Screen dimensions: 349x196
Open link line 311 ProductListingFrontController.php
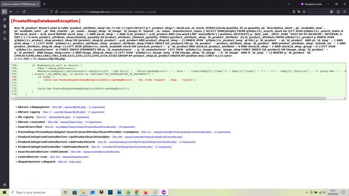coord(177,132)
